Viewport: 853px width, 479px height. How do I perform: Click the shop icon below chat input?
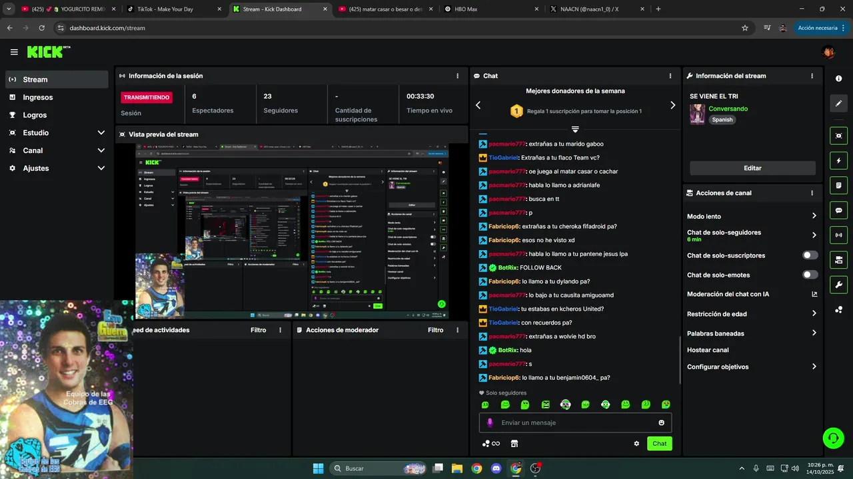514,444
